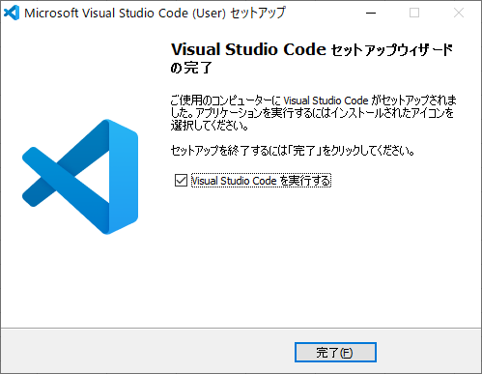Close the setup window with X icon
This screenshot has width=482, height=374.
click(x=459, y=13)
